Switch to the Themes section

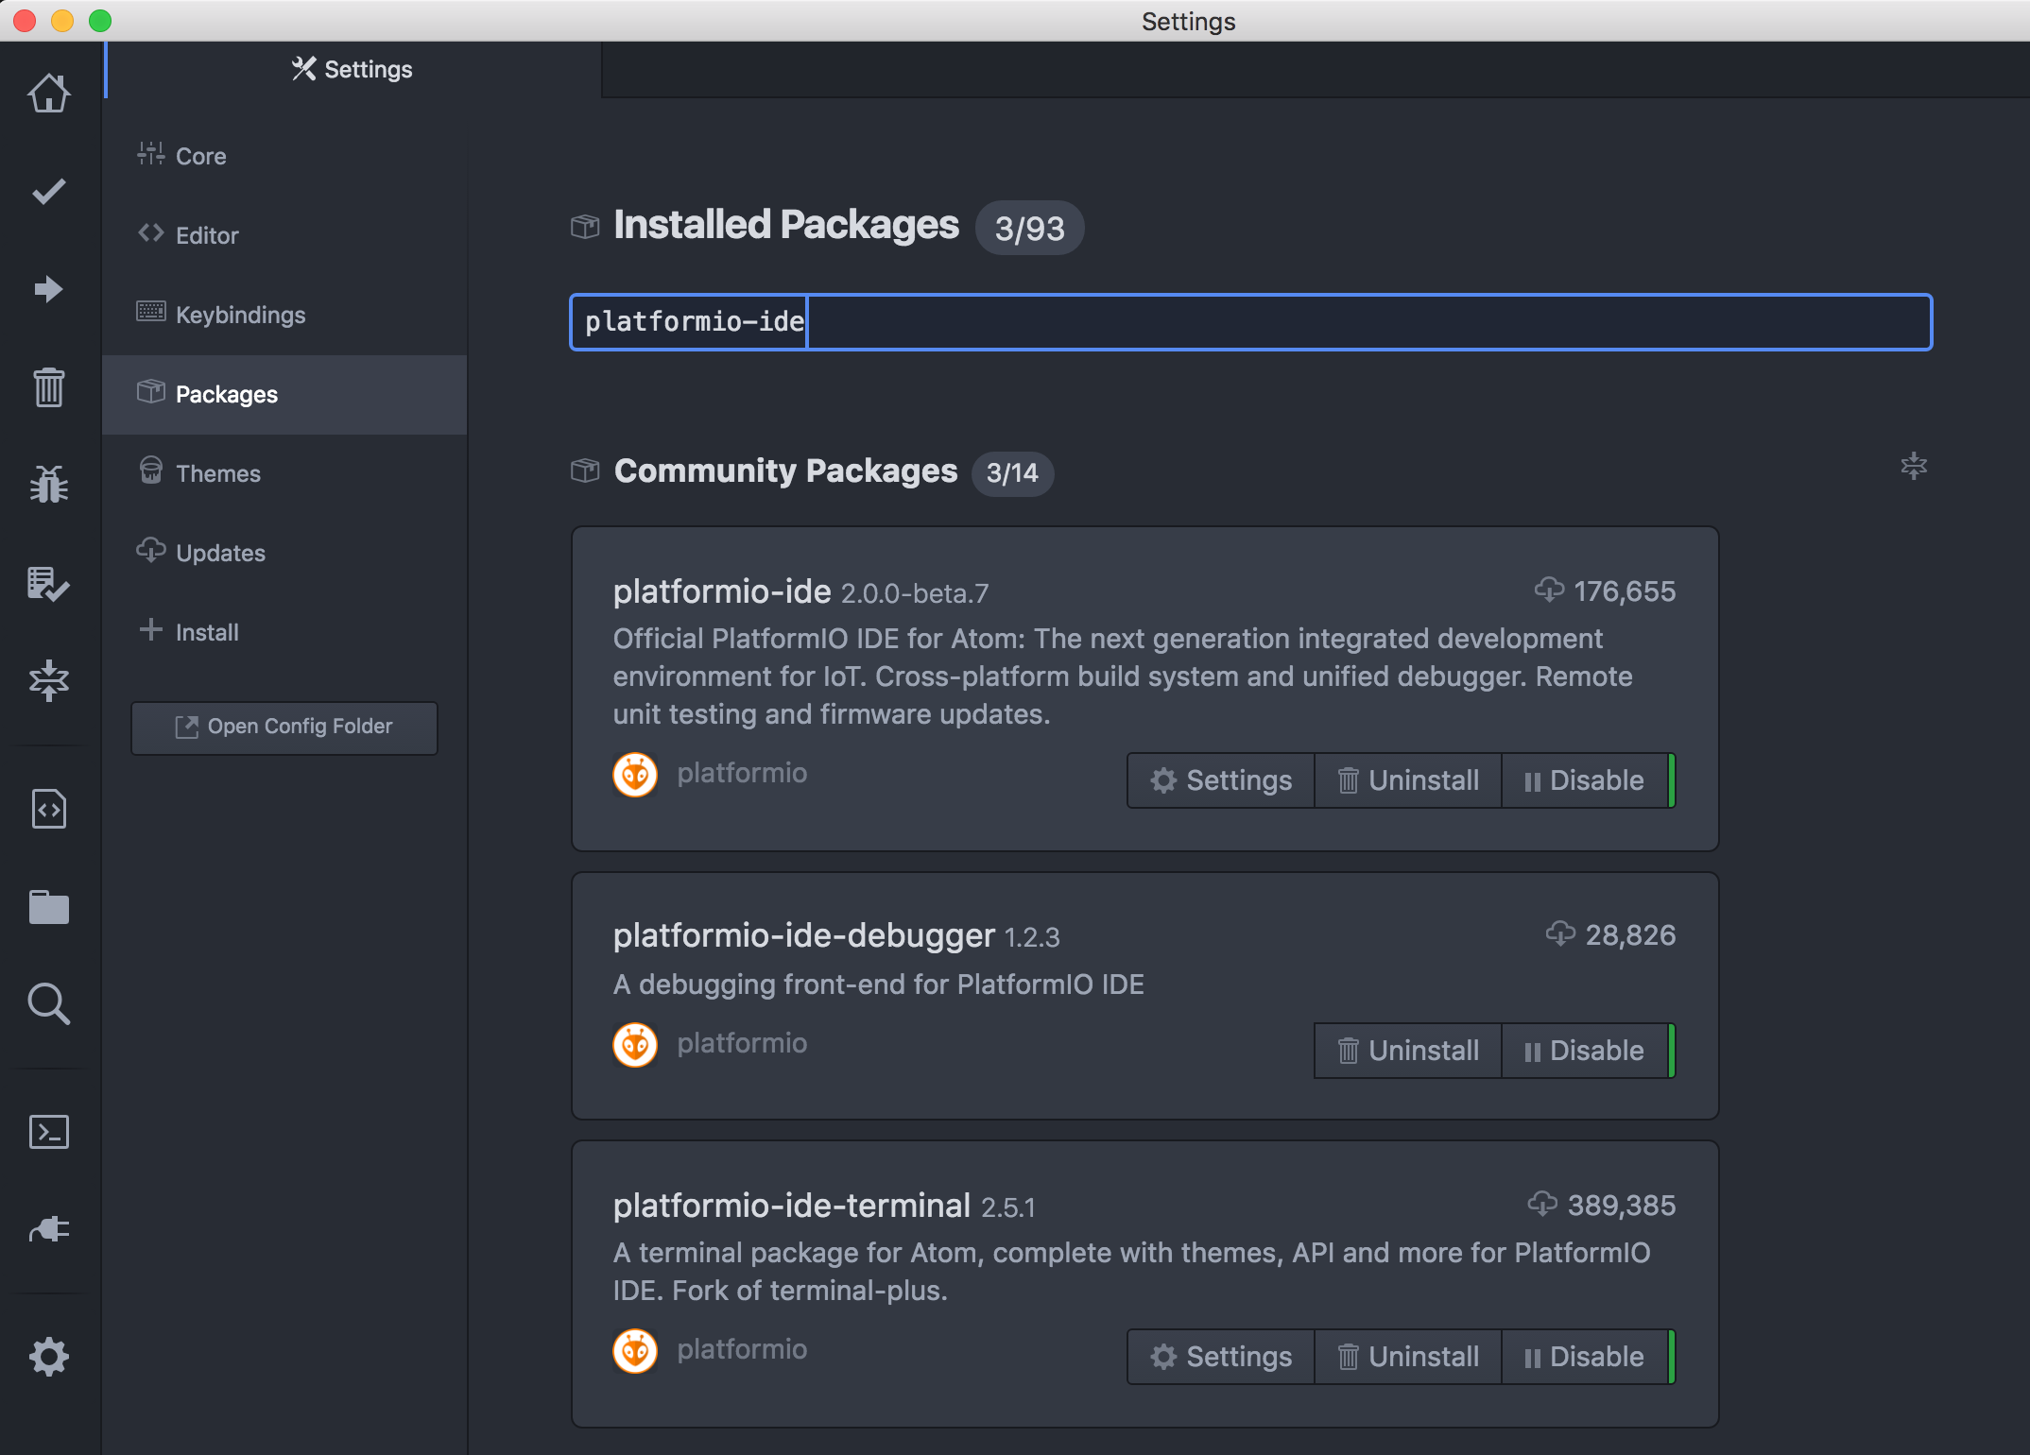[x=216, y=472]
